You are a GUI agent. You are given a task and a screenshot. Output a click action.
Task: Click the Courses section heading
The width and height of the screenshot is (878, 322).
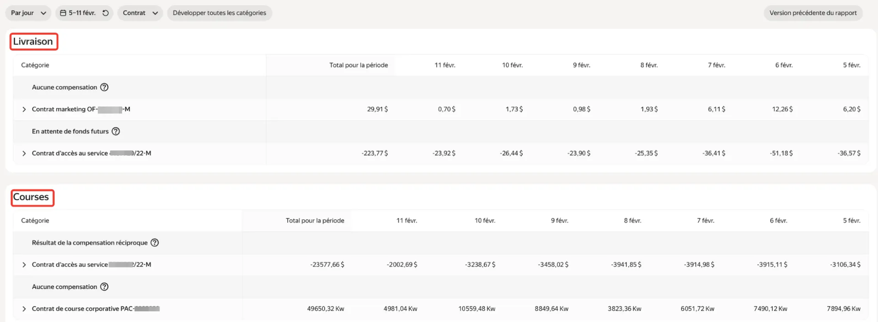(31, 197)
